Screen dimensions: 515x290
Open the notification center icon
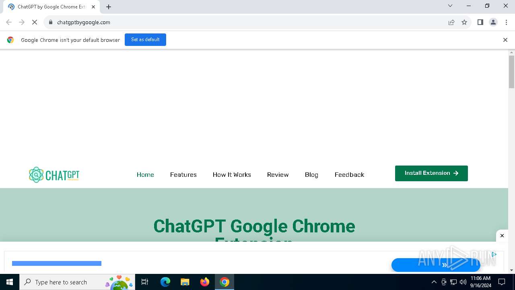502,282
